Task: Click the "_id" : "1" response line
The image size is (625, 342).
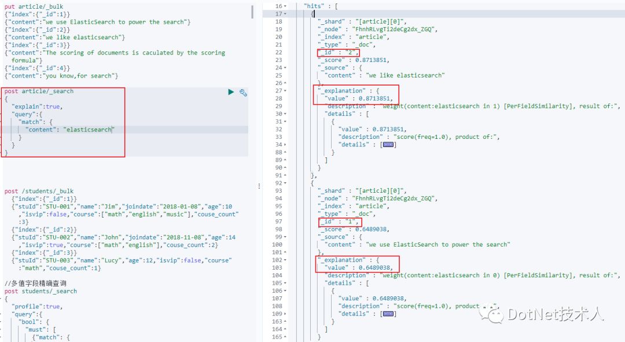Action: tap(339, 222)
